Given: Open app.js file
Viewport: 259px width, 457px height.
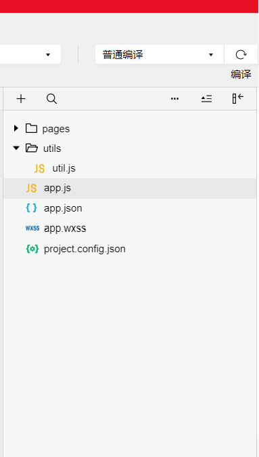Looking at the screenshot, I should [x=130, y=188].
